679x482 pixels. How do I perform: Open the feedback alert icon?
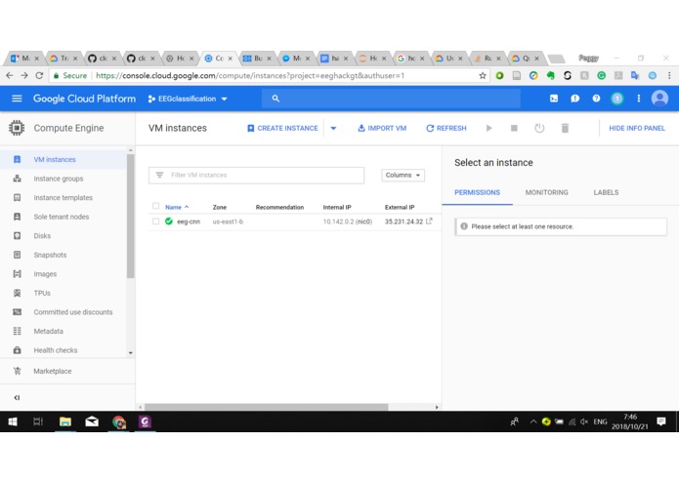point(575,99)
